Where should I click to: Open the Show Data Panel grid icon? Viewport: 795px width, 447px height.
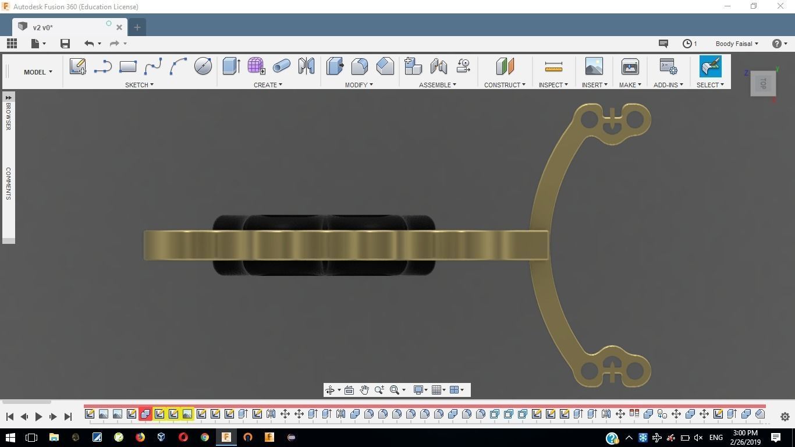click(x=12, y=44)
